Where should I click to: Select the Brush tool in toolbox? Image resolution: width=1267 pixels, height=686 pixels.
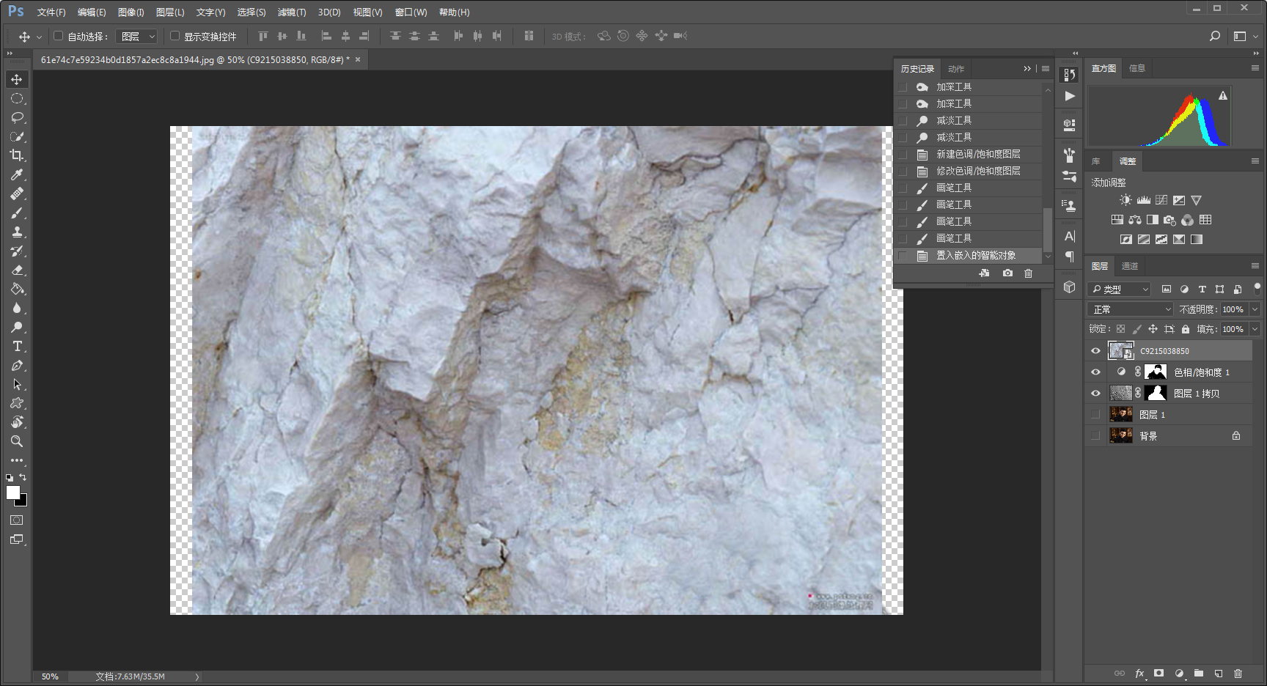pos(17,213)
